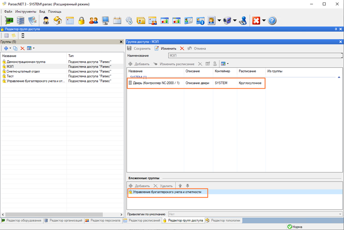Image resolution: width=344 pixels, height=230 pixels.
Task: Click the green circuit board equipment icon
Action: click(x=9, y=20)
